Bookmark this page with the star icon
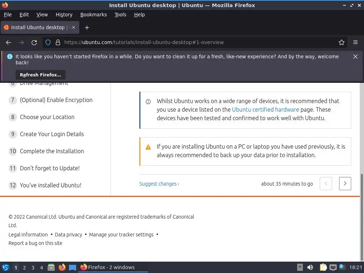Viewport: 364px width, 273px height. click(342, 42)
